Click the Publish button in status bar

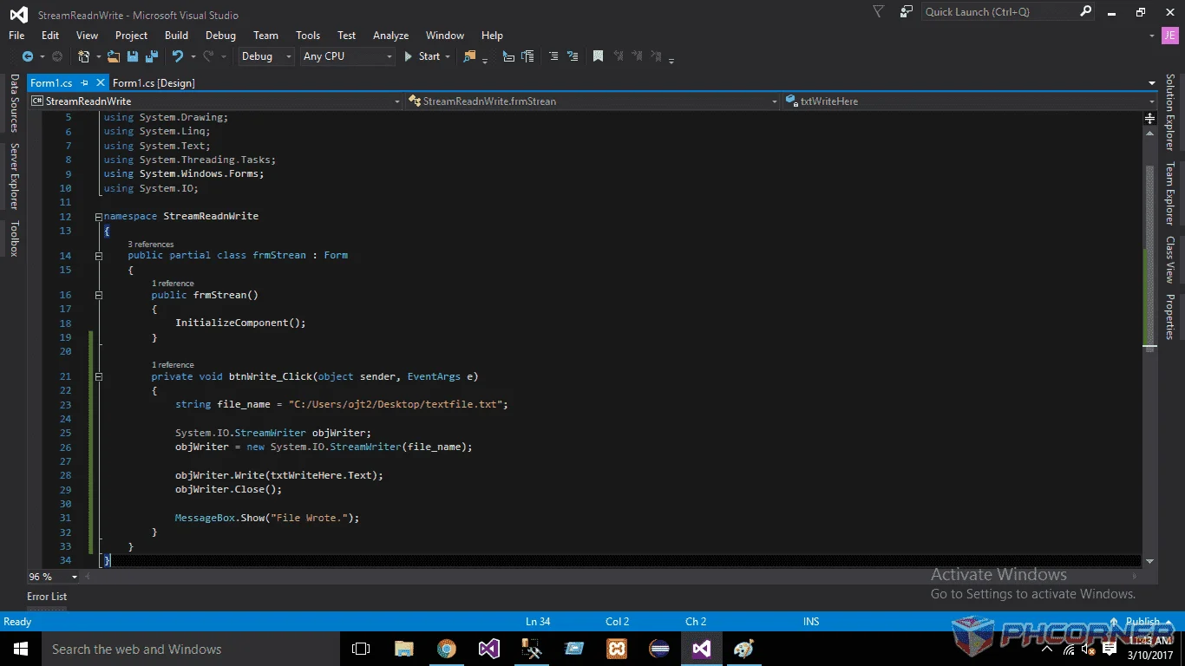[1142, 622]
